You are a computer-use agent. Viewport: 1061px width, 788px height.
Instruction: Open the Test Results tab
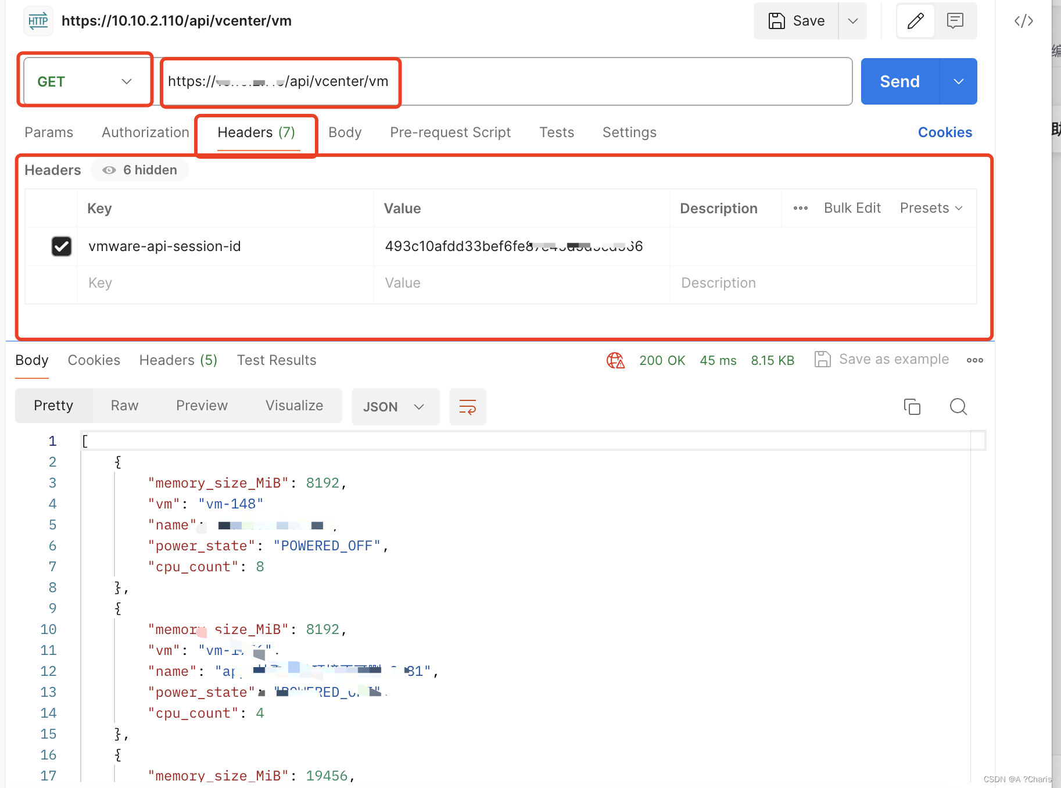(277, 360)
